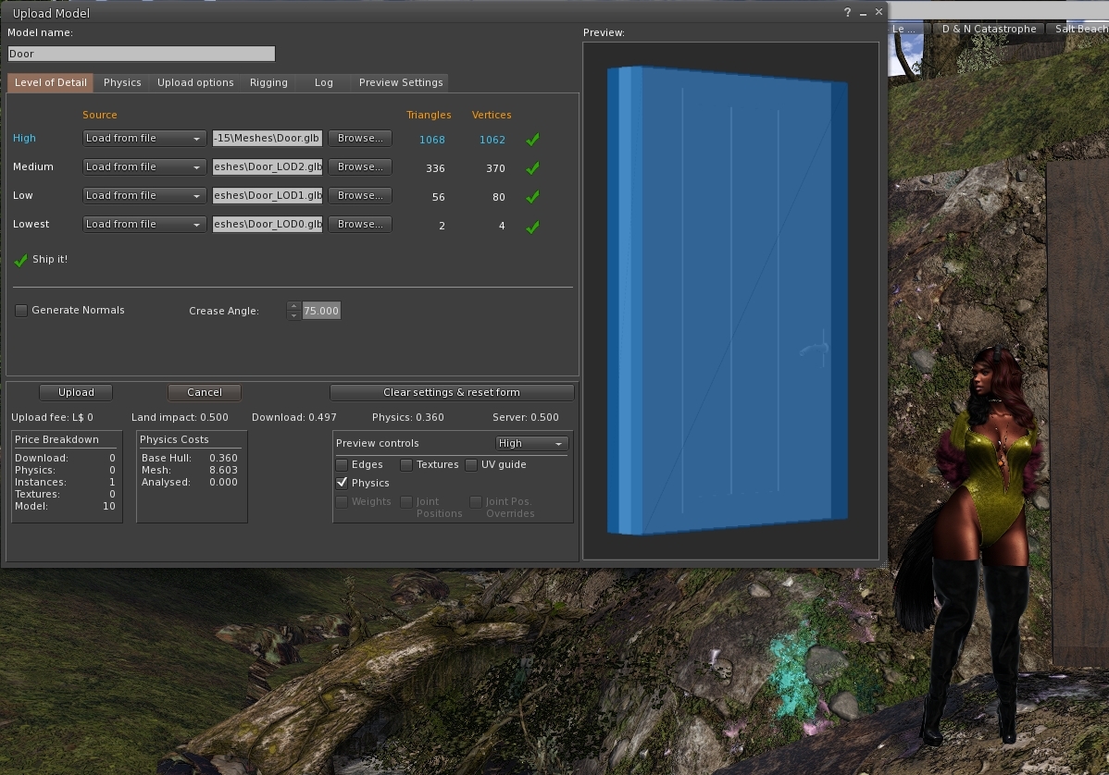The width and height of the screenshot is (1109, 775).
Task: Click the help question mark icon
Action: (x=848, y=13)
